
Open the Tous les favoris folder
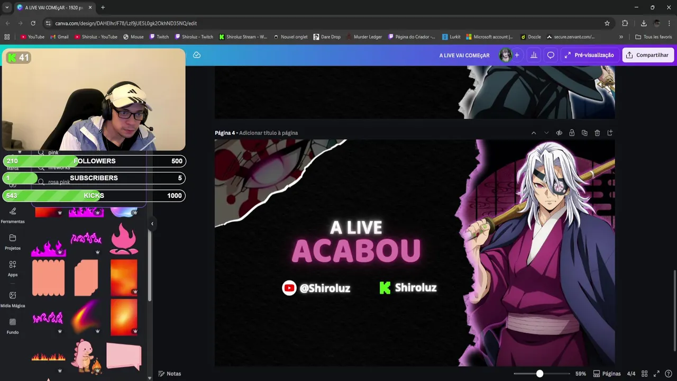(x=654, y=37)
